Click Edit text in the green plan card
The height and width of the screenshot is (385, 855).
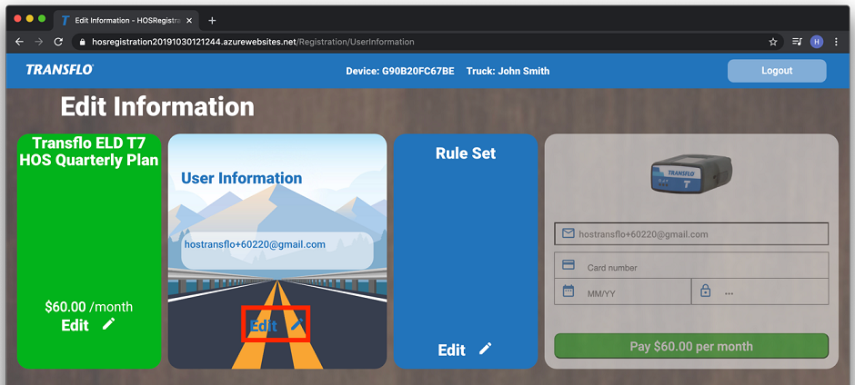(x=75, y=325)
